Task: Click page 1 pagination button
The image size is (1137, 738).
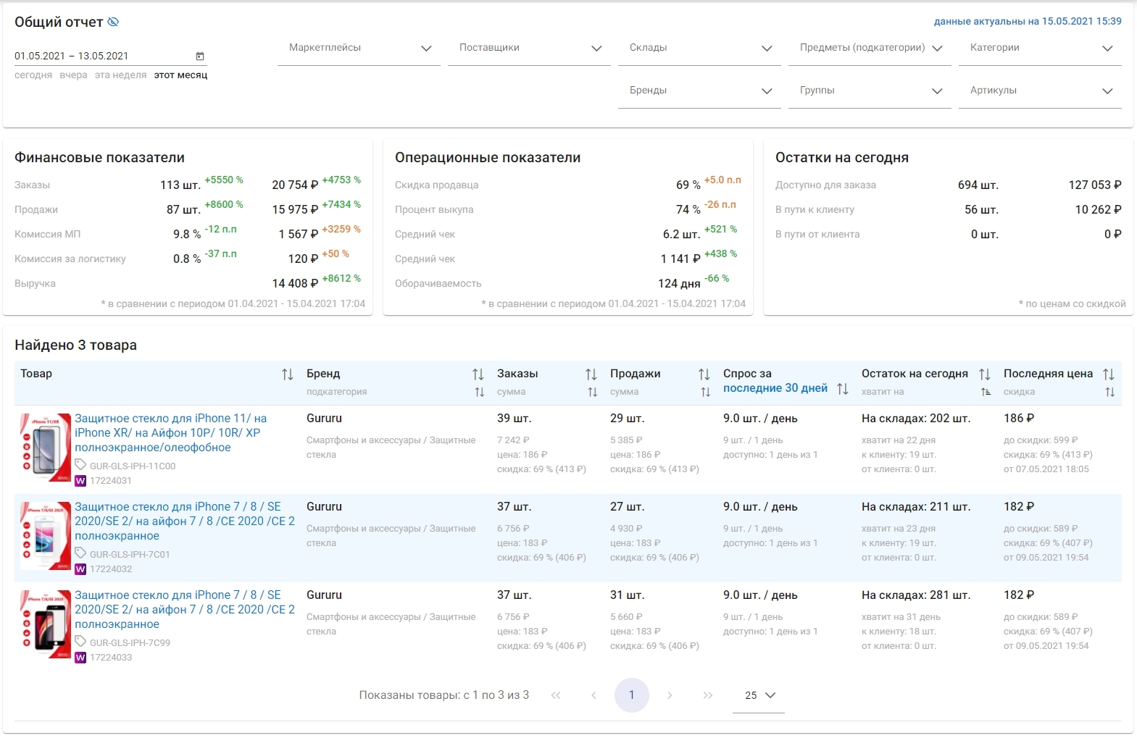Action: coord(631,695)
